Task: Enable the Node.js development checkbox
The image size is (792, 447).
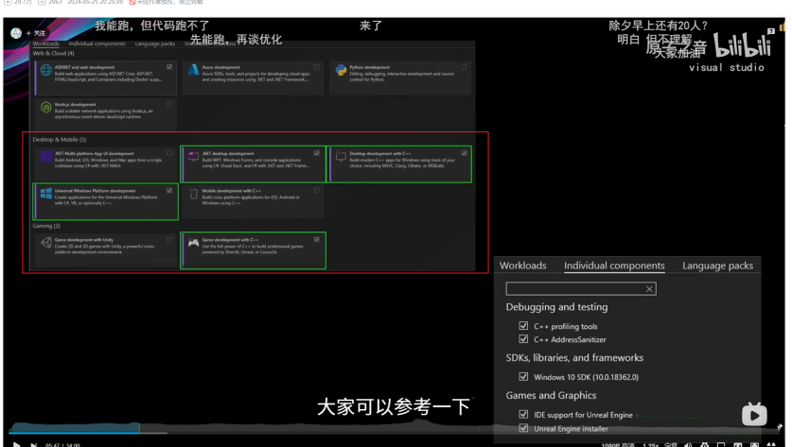Action: 169,104
